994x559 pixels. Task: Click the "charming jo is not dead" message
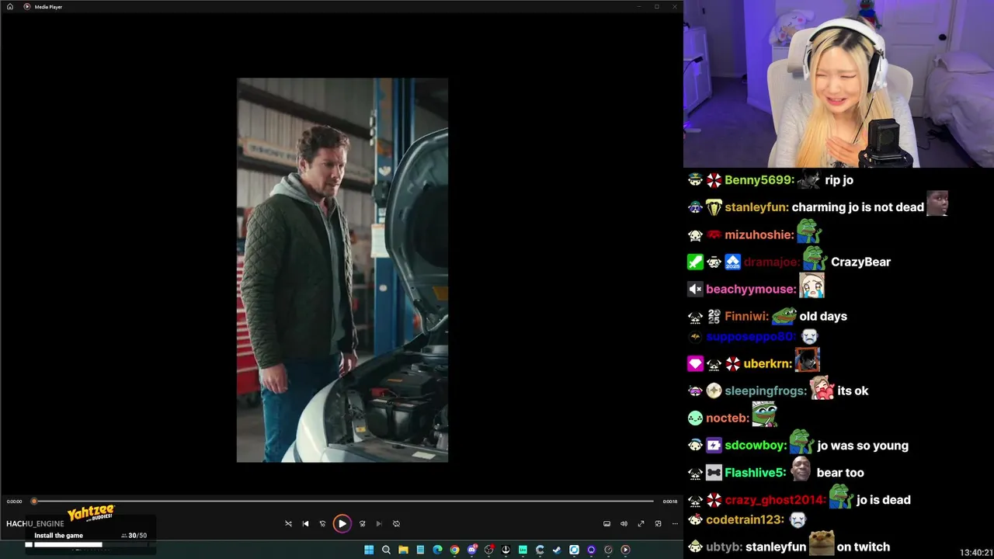click(x=858, y=207)
